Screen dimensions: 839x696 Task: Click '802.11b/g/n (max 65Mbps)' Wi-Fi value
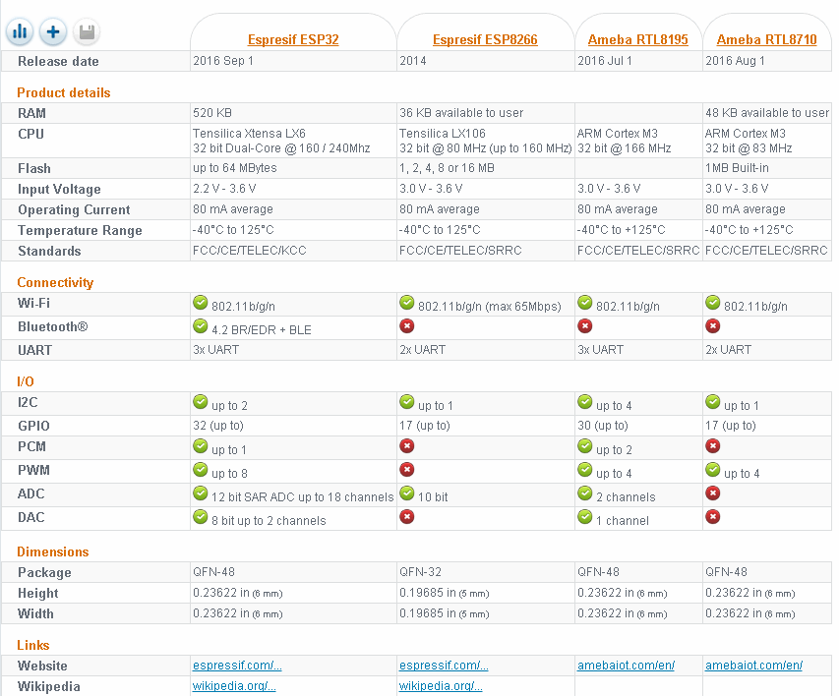pyautogui.click(x=490, y=306)
